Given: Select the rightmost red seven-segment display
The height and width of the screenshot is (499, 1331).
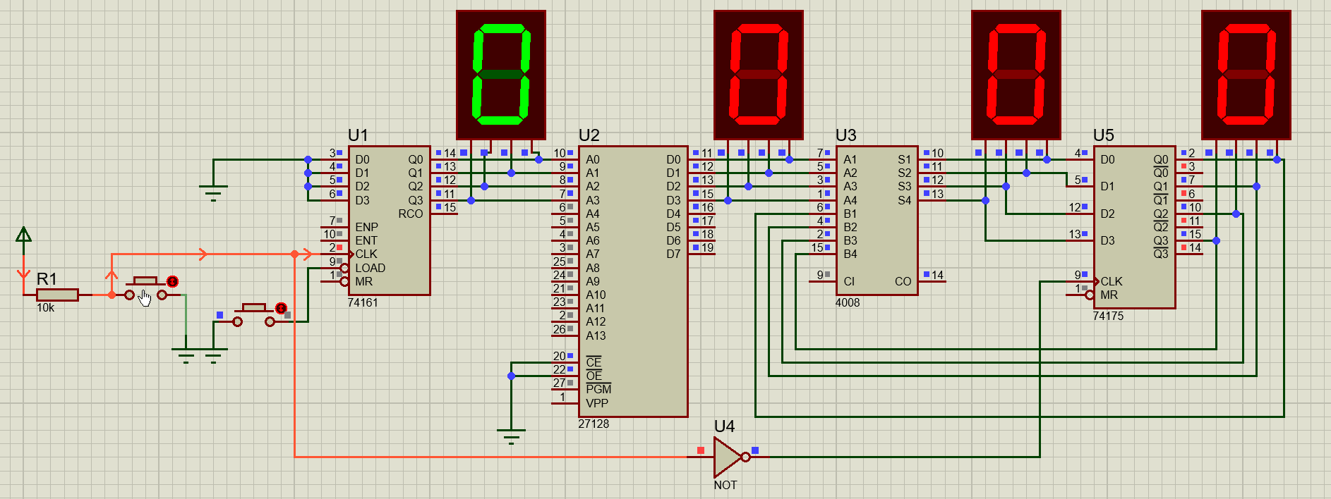Looking at the screenshot, I should point(1246,74).
